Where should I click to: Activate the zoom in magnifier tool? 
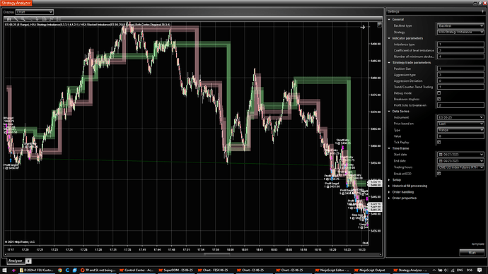tap(23, 19)
